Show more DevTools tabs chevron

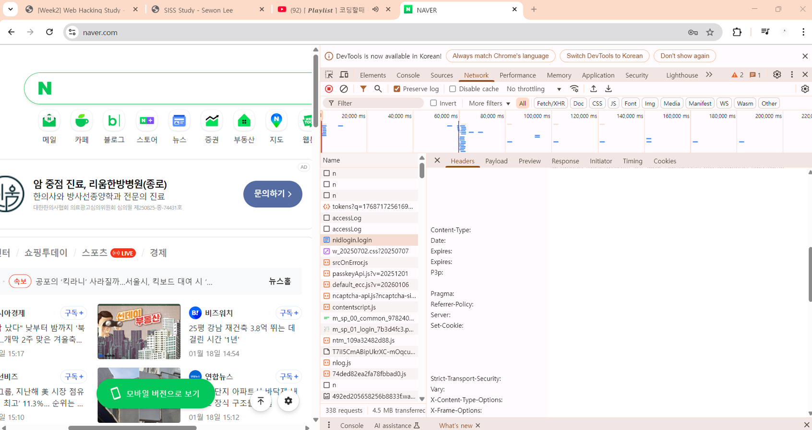[709, 75]
